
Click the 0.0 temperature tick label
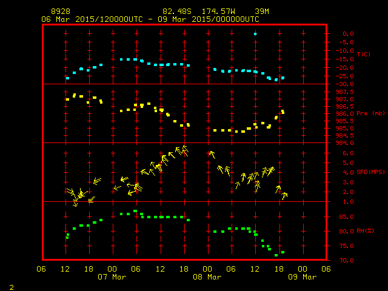(348, 34)
